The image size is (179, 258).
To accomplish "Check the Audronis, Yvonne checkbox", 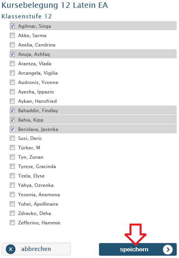I will pos(12,82).
